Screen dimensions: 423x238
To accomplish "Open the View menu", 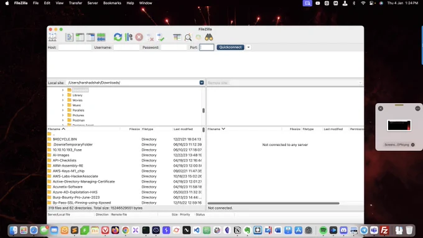I will coord(59,3).
